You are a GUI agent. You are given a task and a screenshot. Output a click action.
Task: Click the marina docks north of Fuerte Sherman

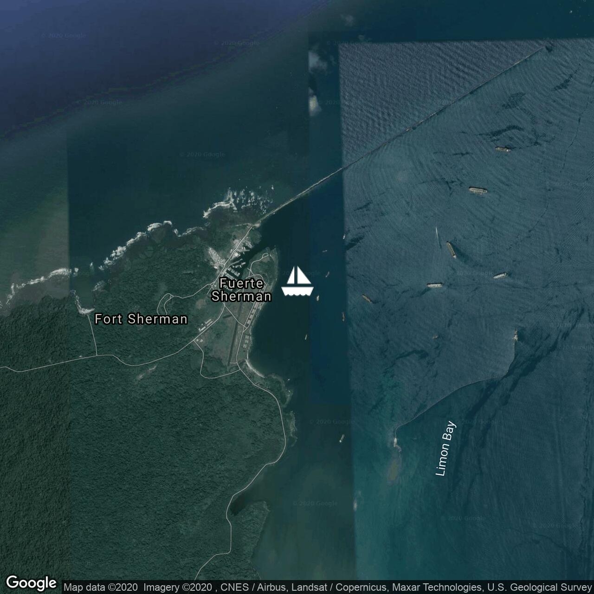click(x=232, y=268)
